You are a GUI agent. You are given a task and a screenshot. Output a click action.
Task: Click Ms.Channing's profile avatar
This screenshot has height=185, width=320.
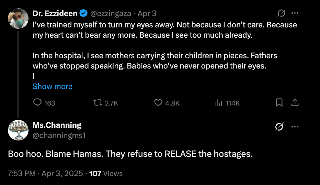pos(18,130)
